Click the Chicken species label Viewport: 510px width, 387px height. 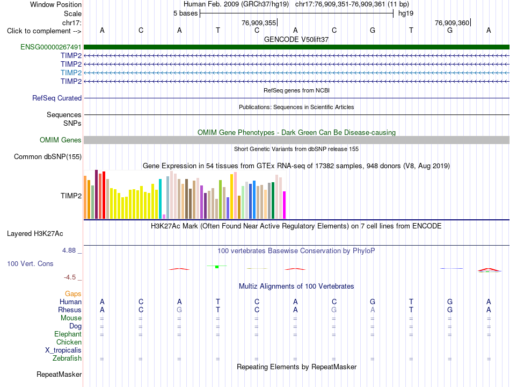pos(69,342)
